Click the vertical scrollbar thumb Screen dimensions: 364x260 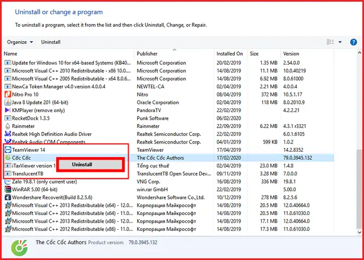click(x=359, y=188)
